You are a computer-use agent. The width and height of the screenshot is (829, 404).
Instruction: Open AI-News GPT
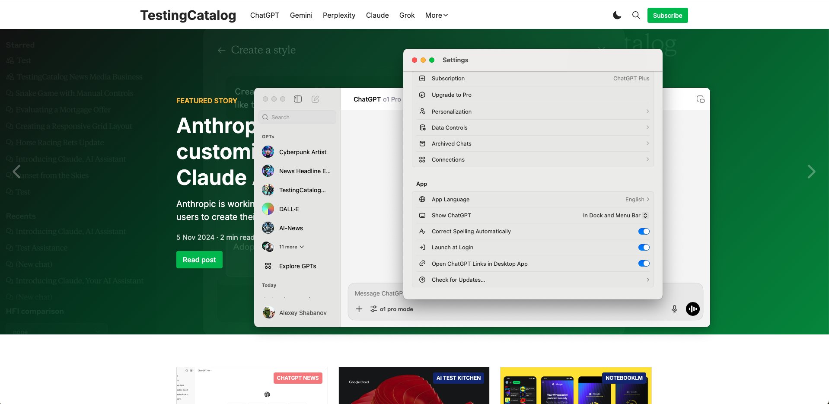[x=297, y=228]
